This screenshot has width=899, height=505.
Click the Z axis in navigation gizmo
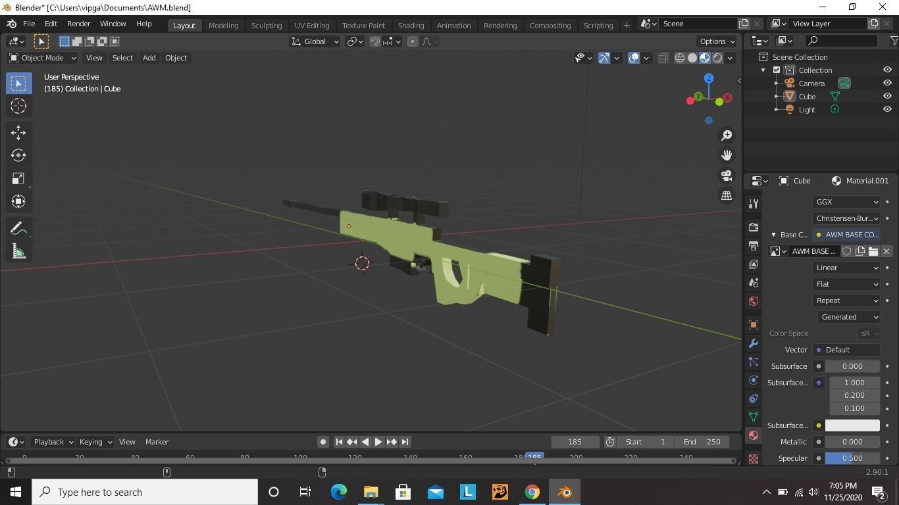click(x=709, y=78)
